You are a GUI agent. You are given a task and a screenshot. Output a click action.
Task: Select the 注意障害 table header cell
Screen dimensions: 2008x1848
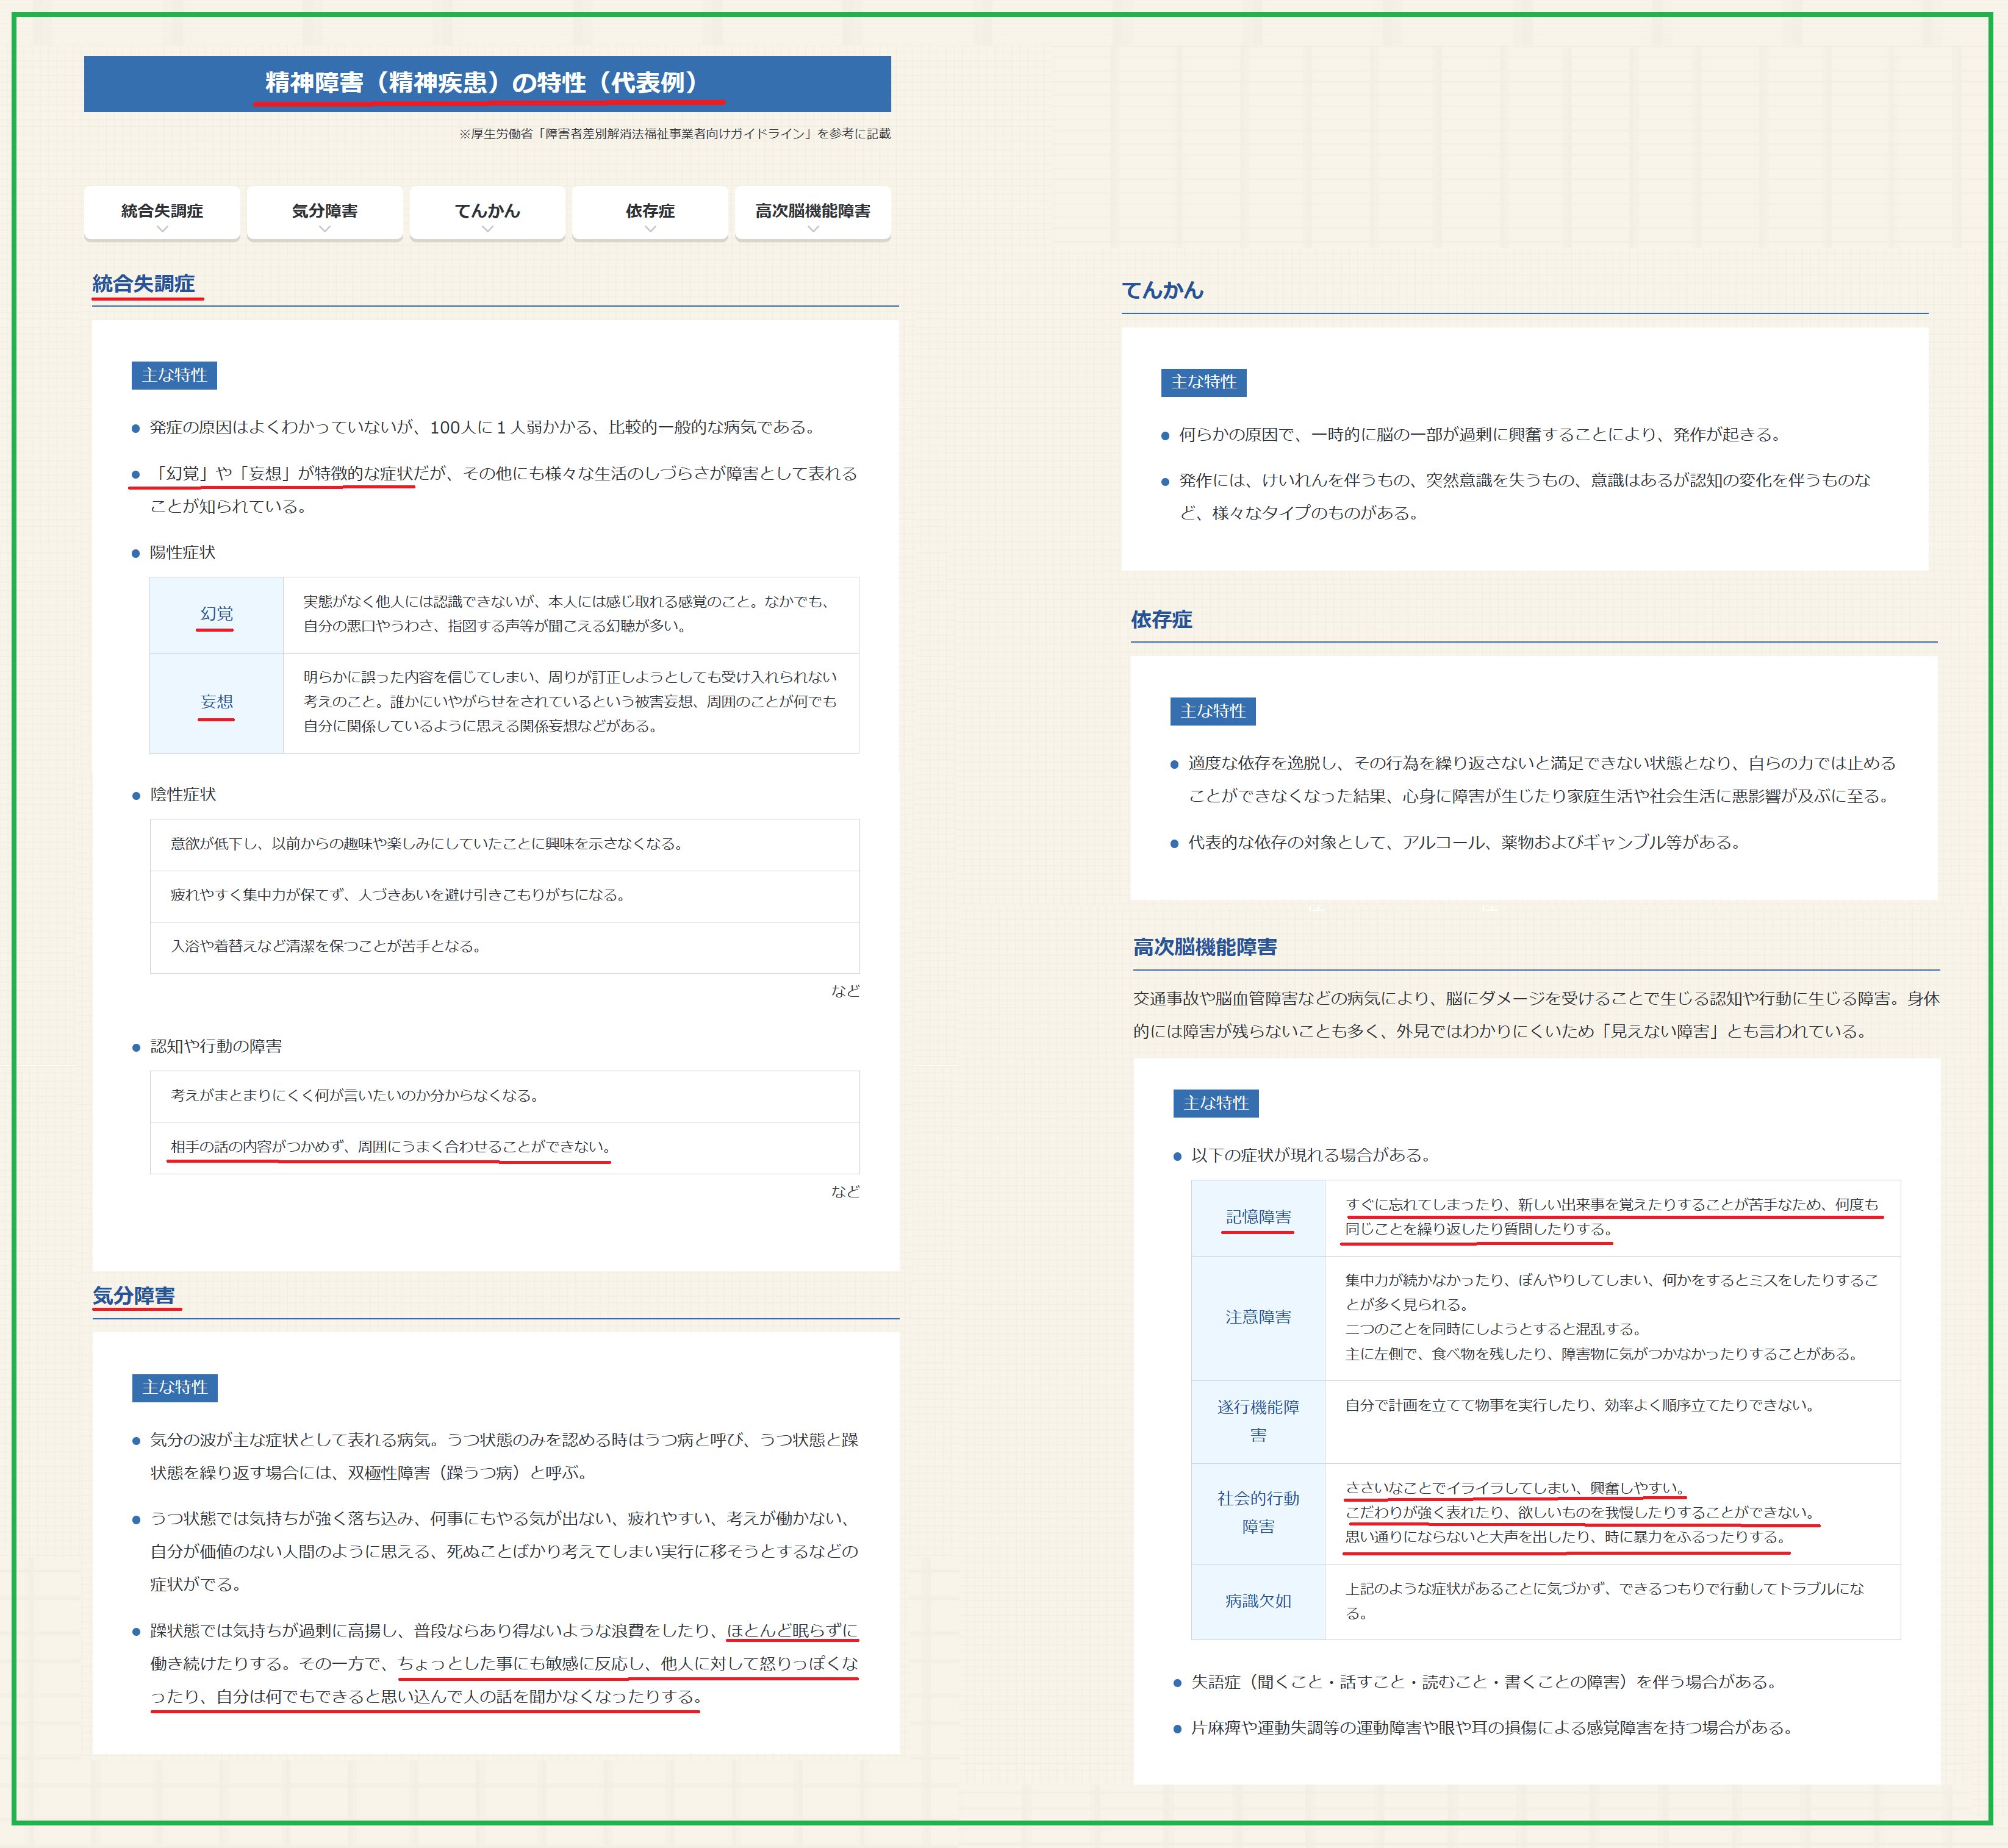pos(1258,1317)
